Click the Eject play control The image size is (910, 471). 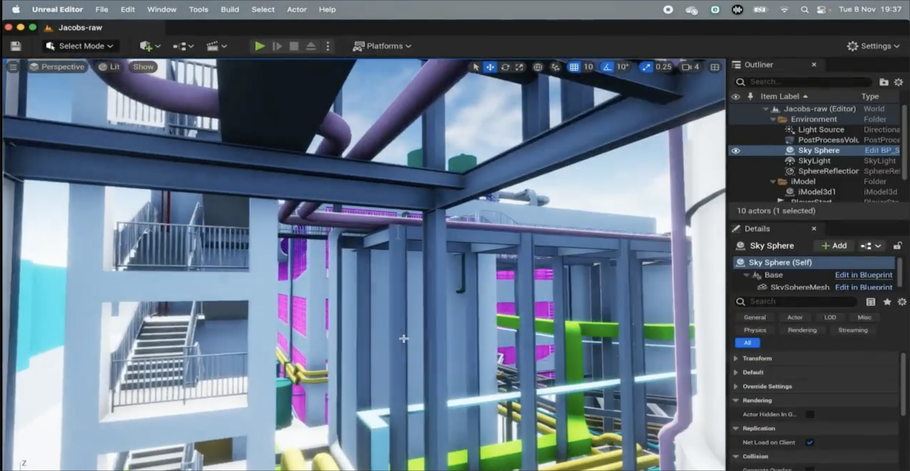[311, 46]
